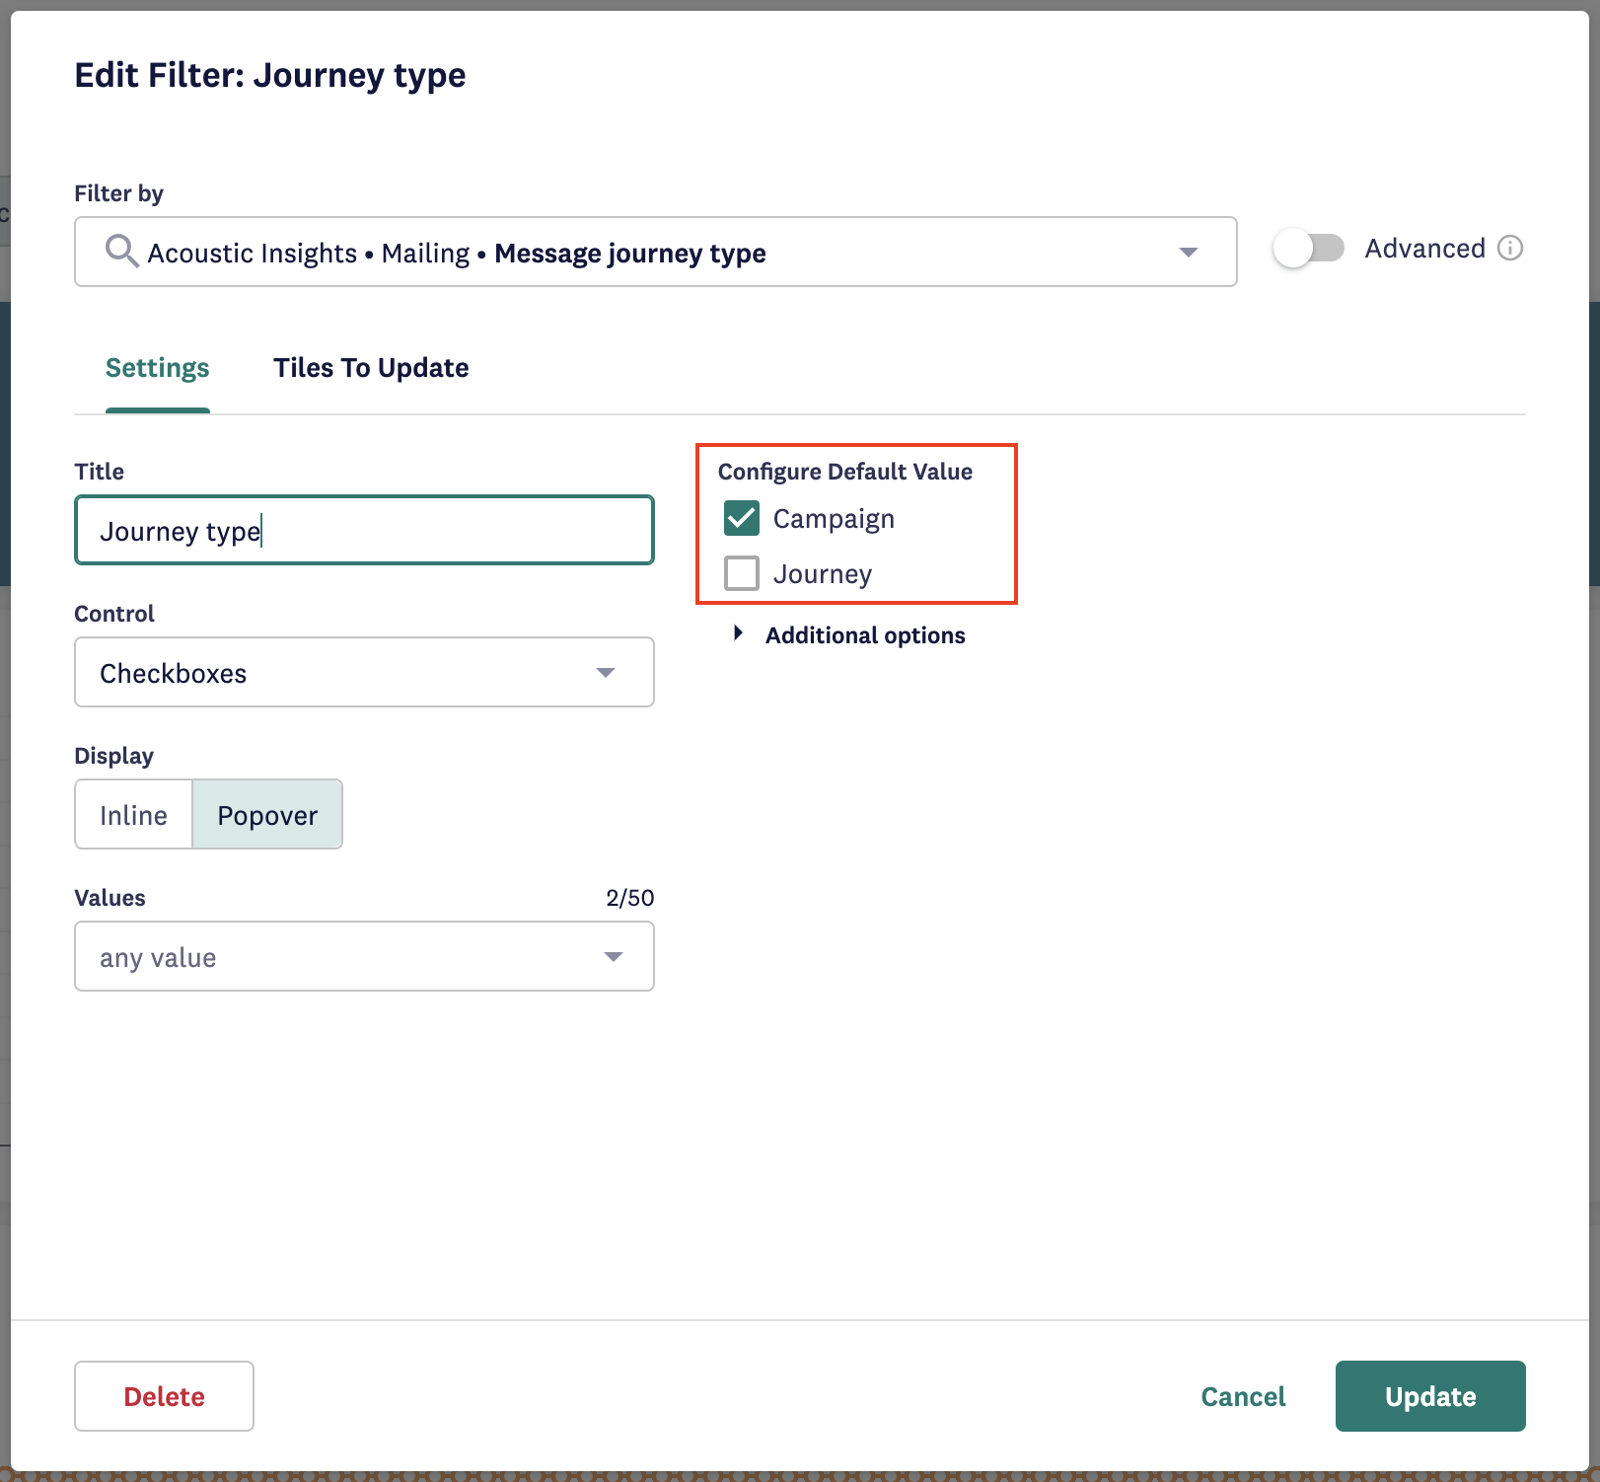Image resolution: width=1600 pixels, height=1482 pixels.
Task: Switch to the Tiles To Update tab
Action: click(x=371, y=368)
